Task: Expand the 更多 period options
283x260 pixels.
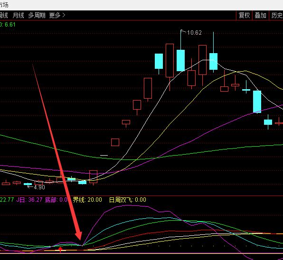Action: click(x=57, y=15)
